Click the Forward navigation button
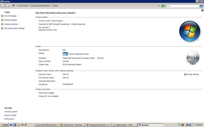 (x=7, y=6)
